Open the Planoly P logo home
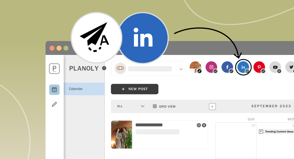The width and height of the screenshot is (294, 159). coord(55,69)
